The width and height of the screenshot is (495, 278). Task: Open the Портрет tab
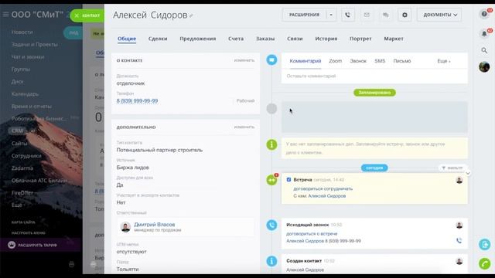[360, 39]
